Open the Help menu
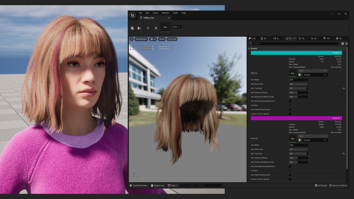Image resolution: width=354 pixels, height=199 pixels. 184,13
